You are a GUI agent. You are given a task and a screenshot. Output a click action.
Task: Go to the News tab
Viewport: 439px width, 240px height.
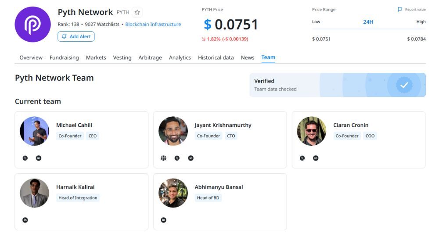pyautogui.click(x=248, y=57)
